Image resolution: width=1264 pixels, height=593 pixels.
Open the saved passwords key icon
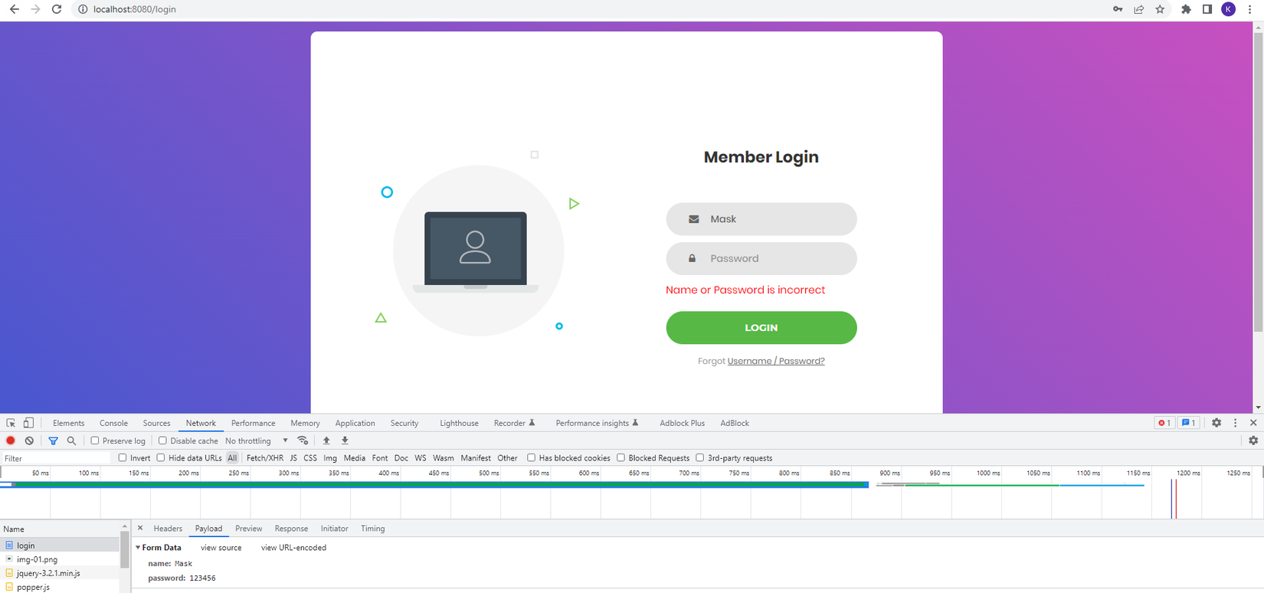tap(1118, 9)
